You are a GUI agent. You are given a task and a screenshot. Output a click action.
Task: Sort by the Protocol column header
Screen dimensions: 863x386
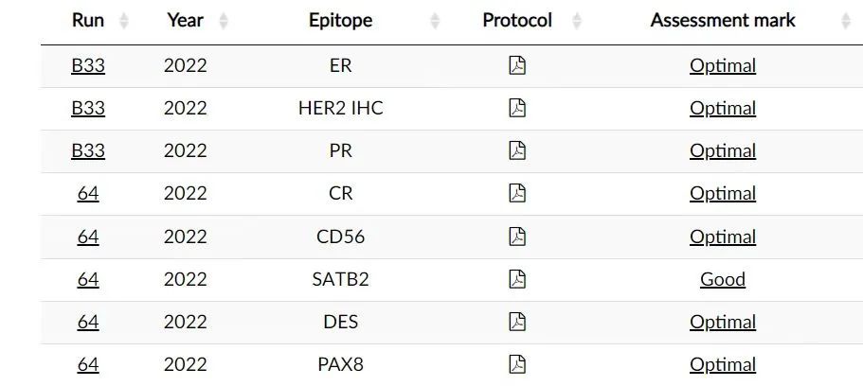pos(516,20)
